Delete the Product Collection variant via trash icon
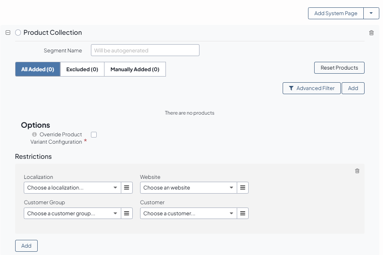This screenshot has height=255, width=383. [x=371, y=33]
